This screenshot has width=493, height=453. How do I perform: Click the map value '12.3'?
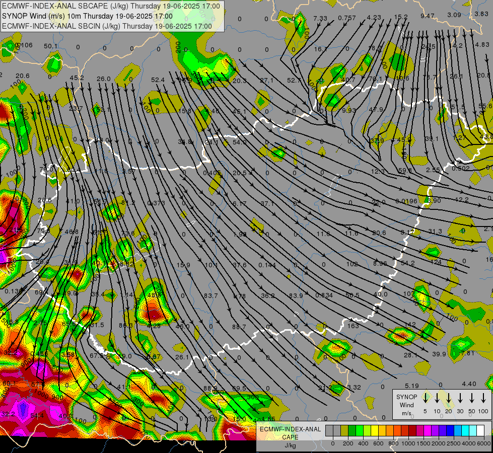378,171
